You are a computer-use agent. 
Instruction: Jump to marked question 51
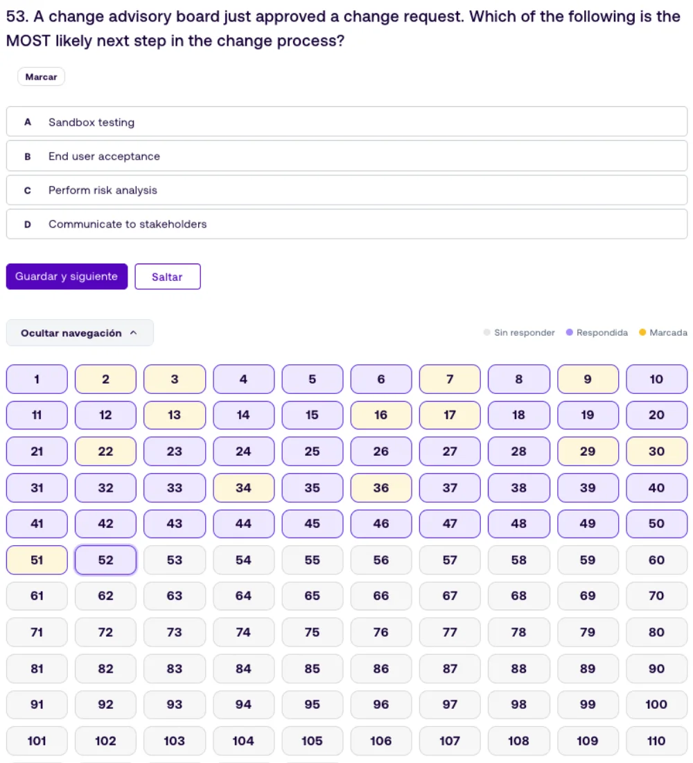[37, 560]
